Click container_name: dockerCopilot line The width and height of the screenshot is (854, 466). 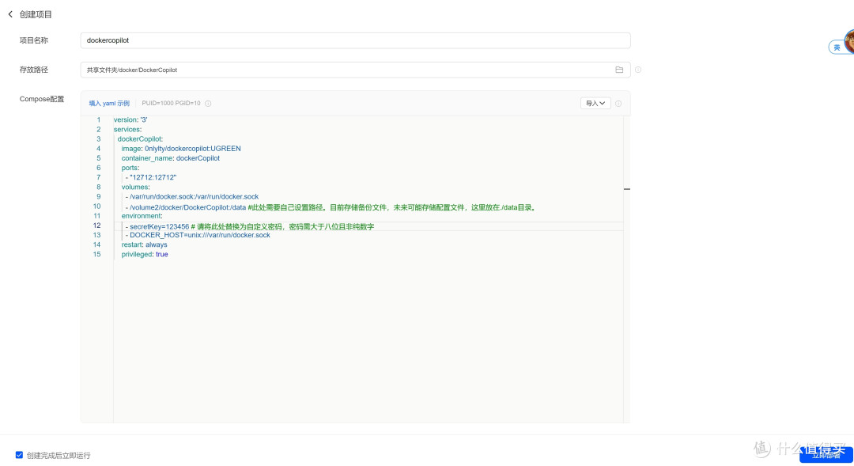[171, 158]
